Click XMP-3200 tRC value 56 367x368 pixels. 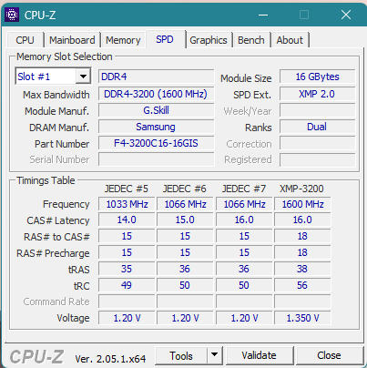302,285
